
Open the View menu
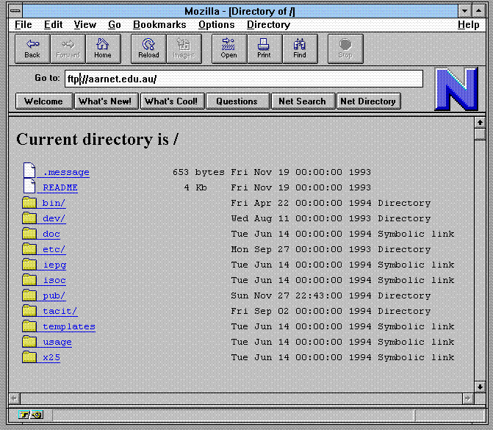pyautogui.click(x=85, y=24)
